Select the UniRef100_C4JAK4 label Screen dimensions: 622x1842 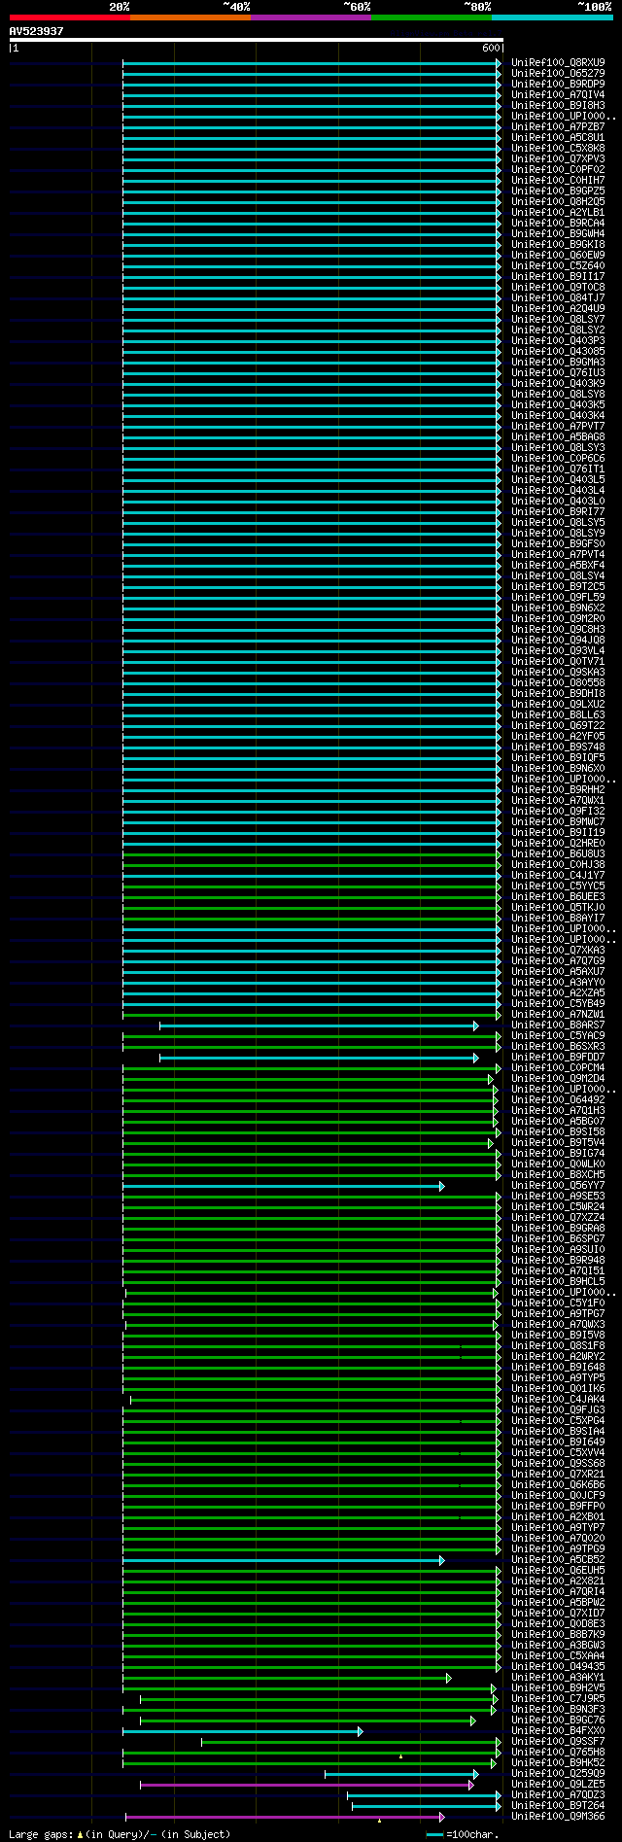tap(558, 1399)
